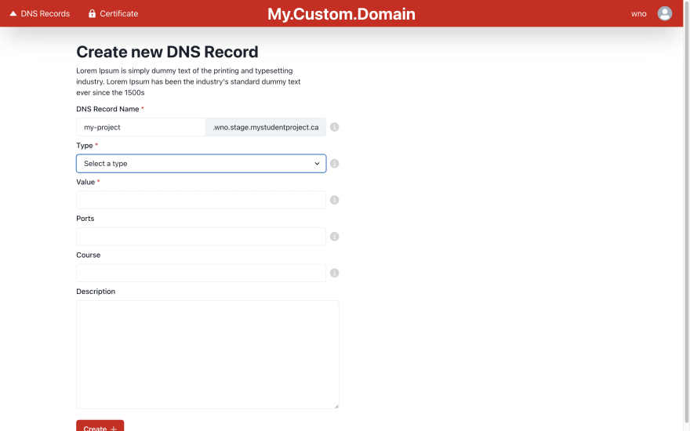The height and width of the screenshot is (431, 690).
Task: Open the DNS Records navigation link
Action: 40,13
